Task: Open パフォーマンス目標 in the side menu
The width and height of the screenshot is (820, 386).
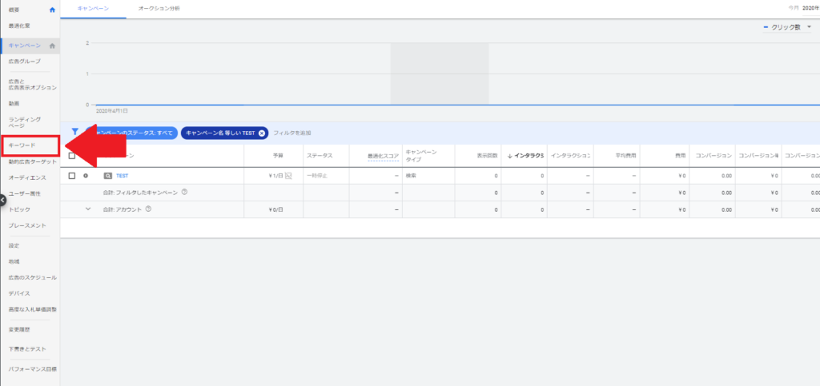Action: click(32, 368)
